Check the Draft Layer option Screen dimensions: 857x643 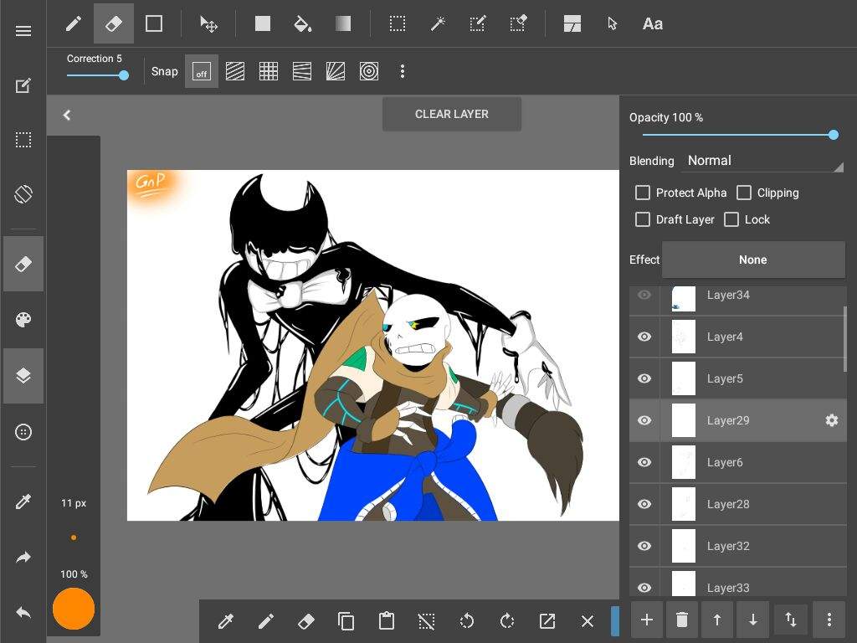(x=643, y=219)
